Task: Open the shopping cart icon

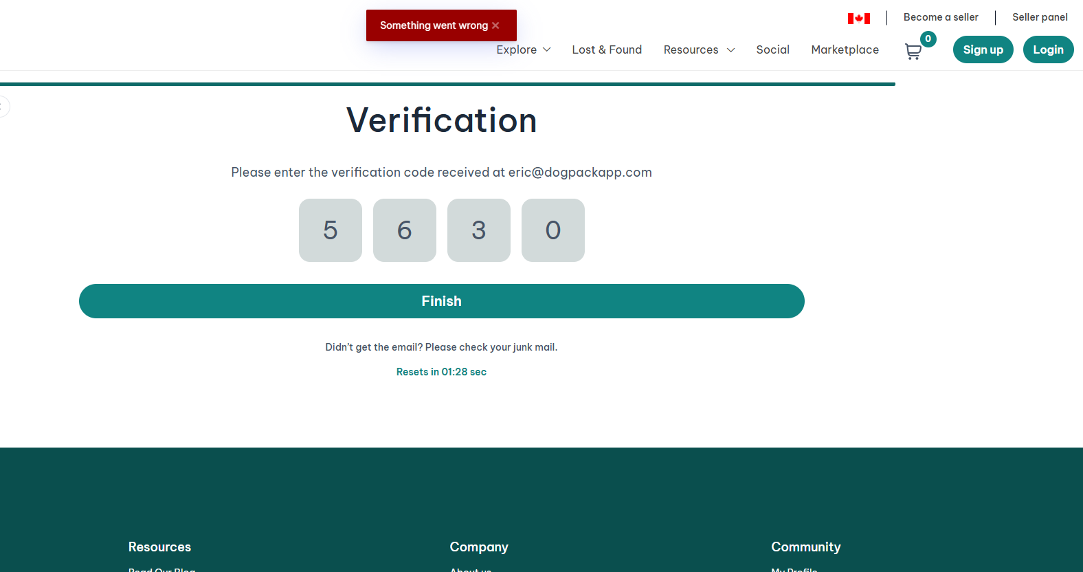Action: click(x=913, y=52)
